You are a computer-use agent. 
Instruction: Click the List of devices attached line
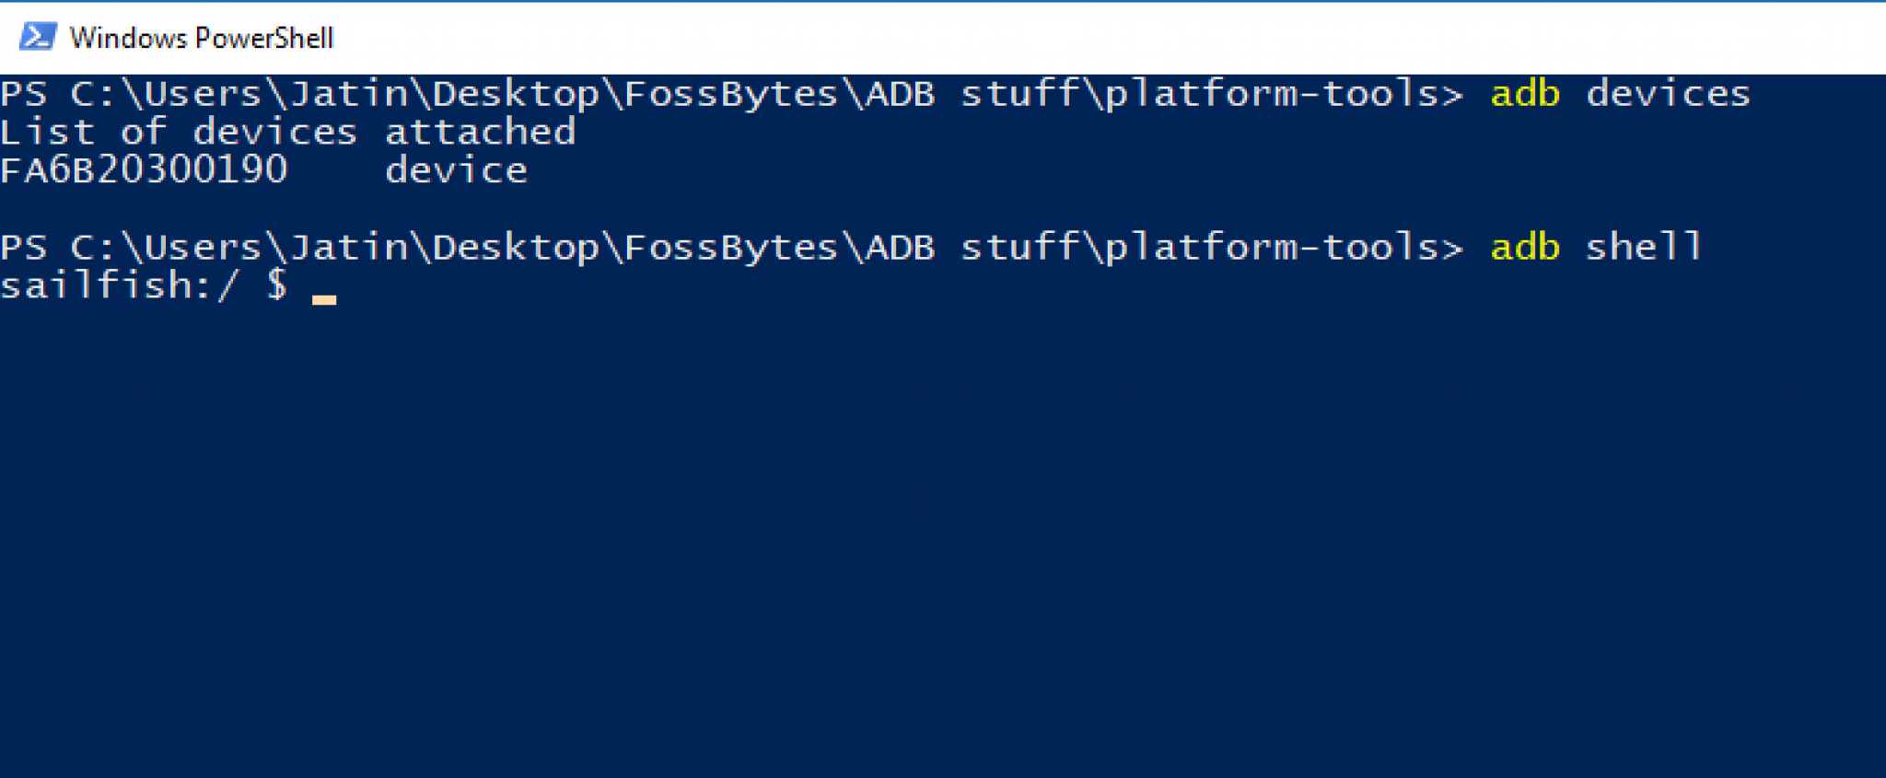287,133
